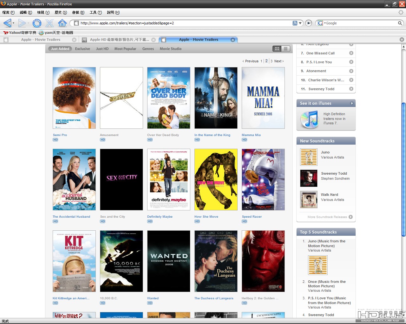Click the HD badge under Mamma Mia
Viewport: 406px width, 324px height.
244,140
